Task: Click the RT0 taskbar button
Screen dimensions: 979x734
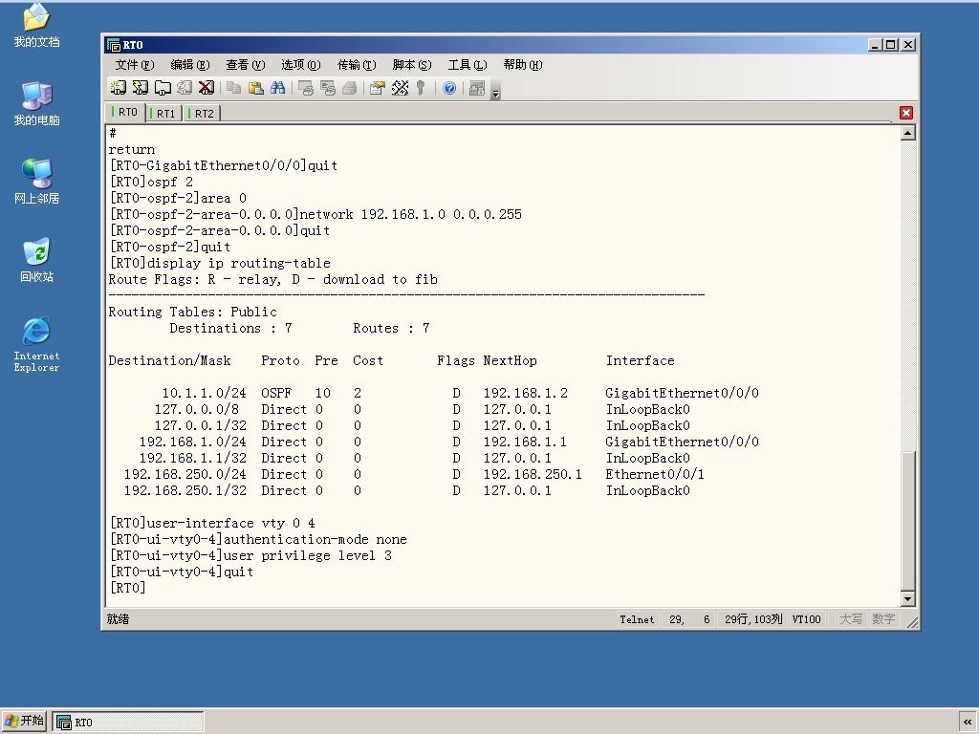Action: point(128,723)
